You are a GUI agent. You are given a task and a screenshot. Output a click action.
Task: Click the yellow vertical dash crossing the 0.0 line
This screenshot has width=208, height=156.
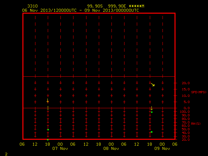[x=48, y=108]
